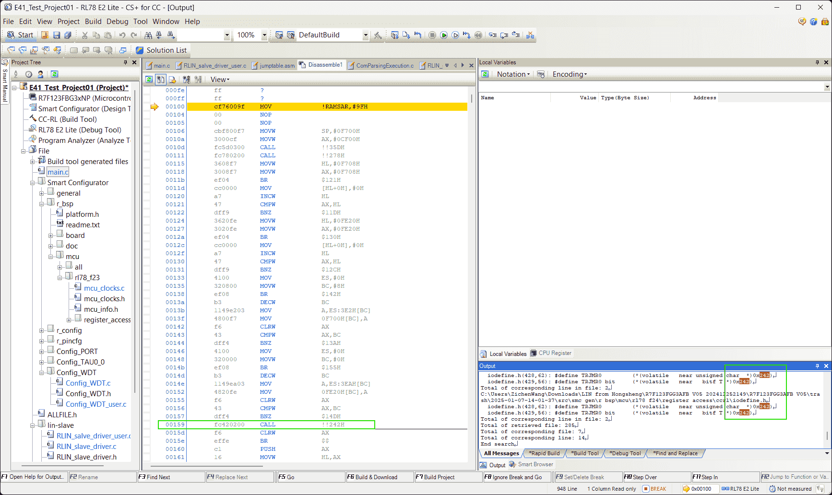Toggle pin on Local Variables panel

pyautogui.click(x=818, y=62)
